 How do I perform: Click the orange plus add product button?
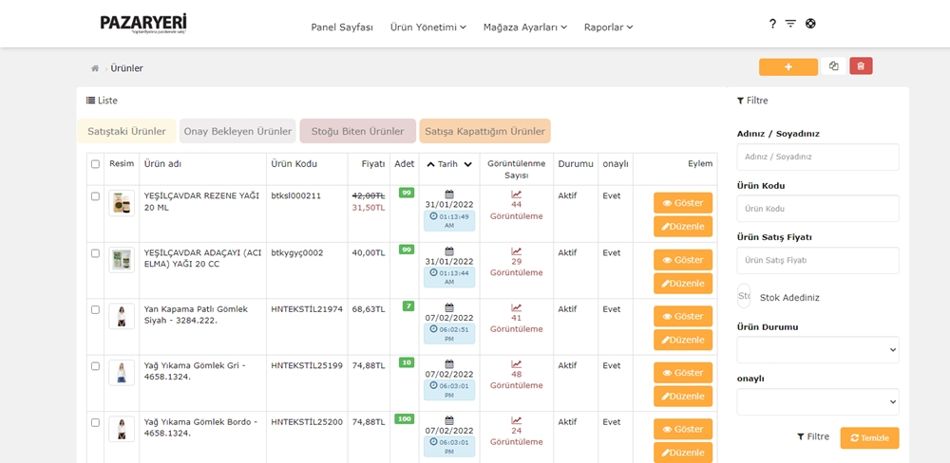coord(788,66)
